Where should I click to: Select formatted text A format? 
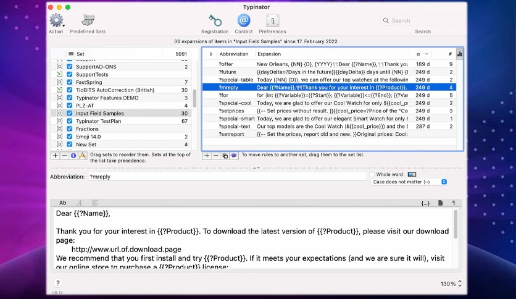[79, 203]
